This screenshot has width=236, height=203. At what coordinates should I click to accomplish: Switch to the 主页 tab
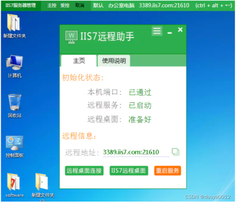pyautogui.click(x=79, y=61)
